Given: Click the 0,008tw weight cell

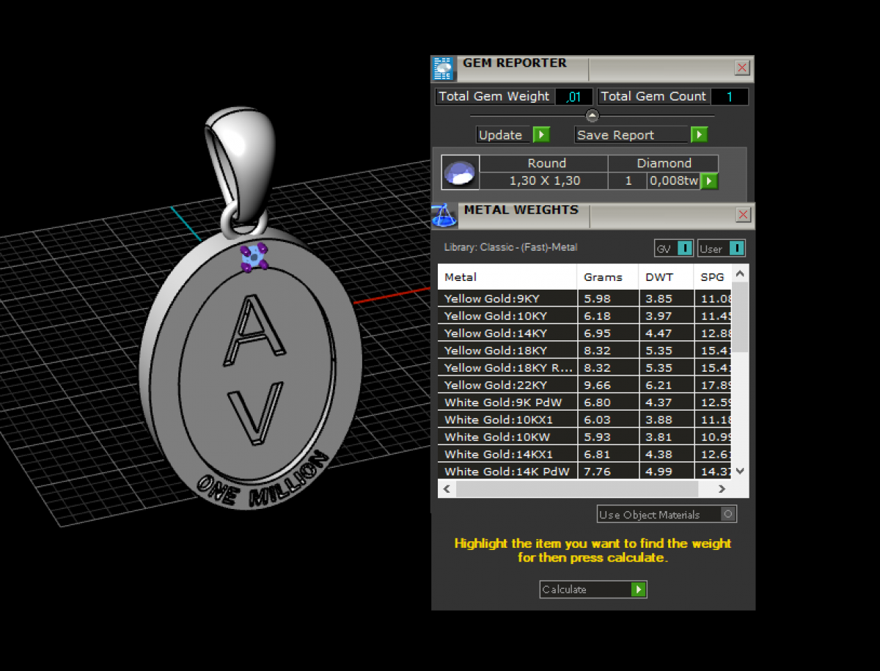Looking at the screenshot, I should click(673, 181).
